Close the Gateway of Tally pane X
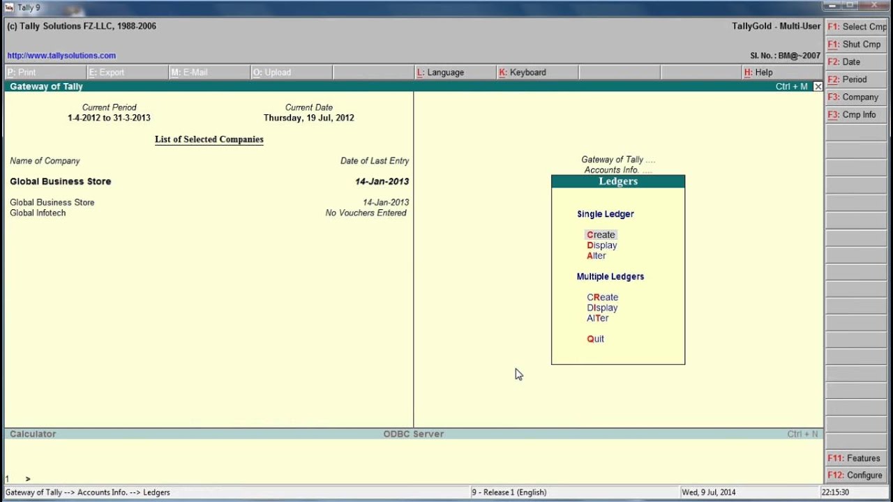The image size is (893, 502). [818, 86]
